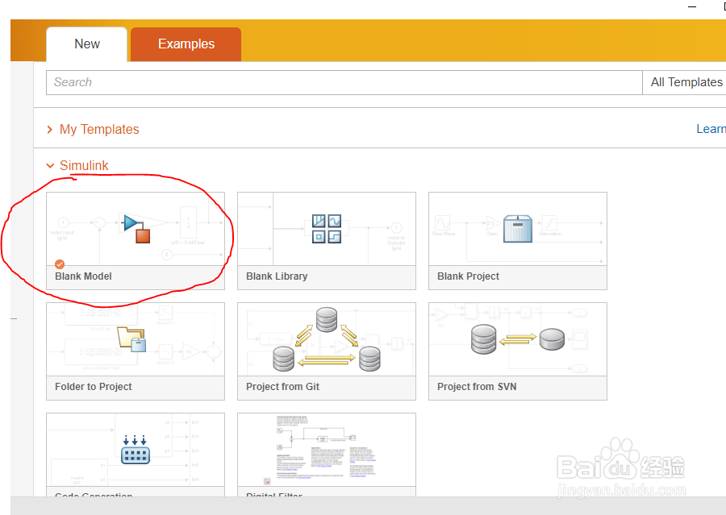Open the Digital Filter template thumbnail
Viewport: 726px width, 515px height.
pyautogui.click(x=327, y=450)
